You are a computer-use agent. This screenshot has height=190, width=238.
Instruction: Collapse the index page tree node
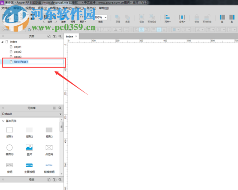coord(2,42)
